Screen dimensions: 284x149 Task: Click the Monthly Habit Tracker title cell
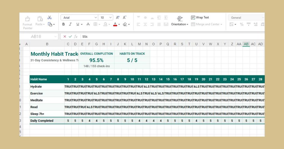tap(54, 54)
